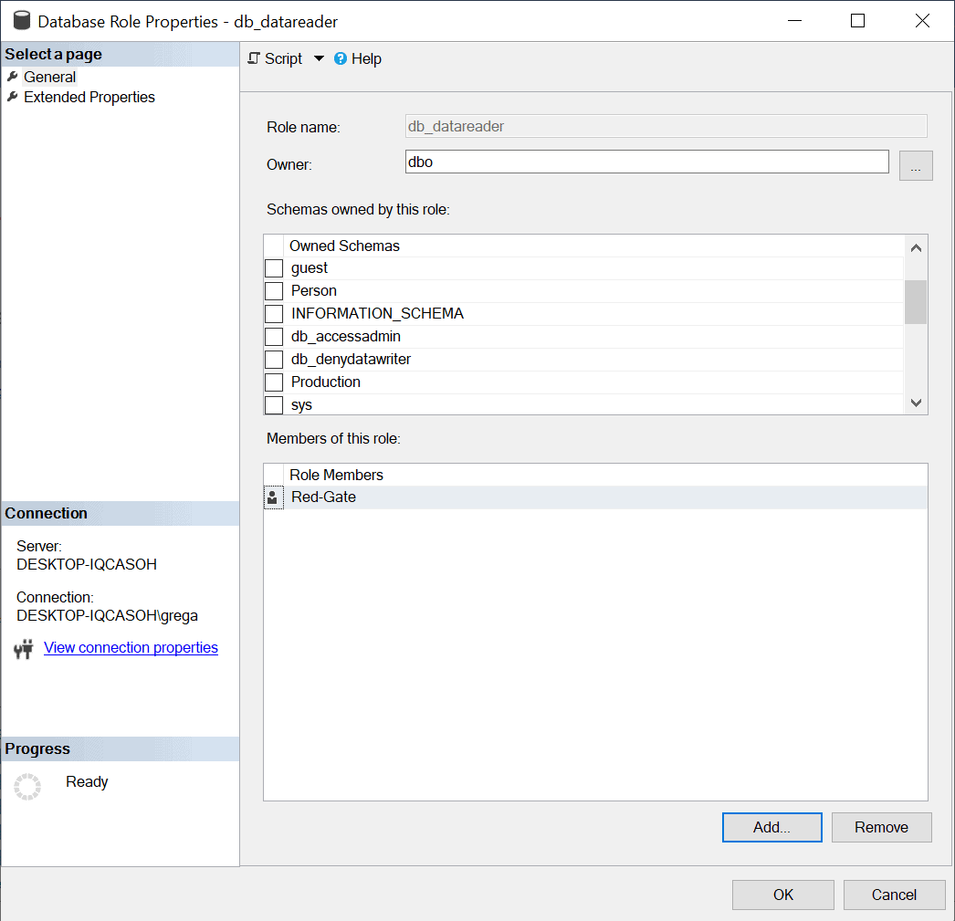The image size is (955, 921).
Task: Click the DESKTOP-IQCASOH server name
Action: click(87, 564)
